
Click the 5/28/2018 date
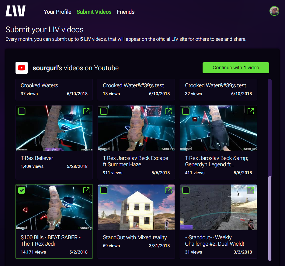coord(77,166)
